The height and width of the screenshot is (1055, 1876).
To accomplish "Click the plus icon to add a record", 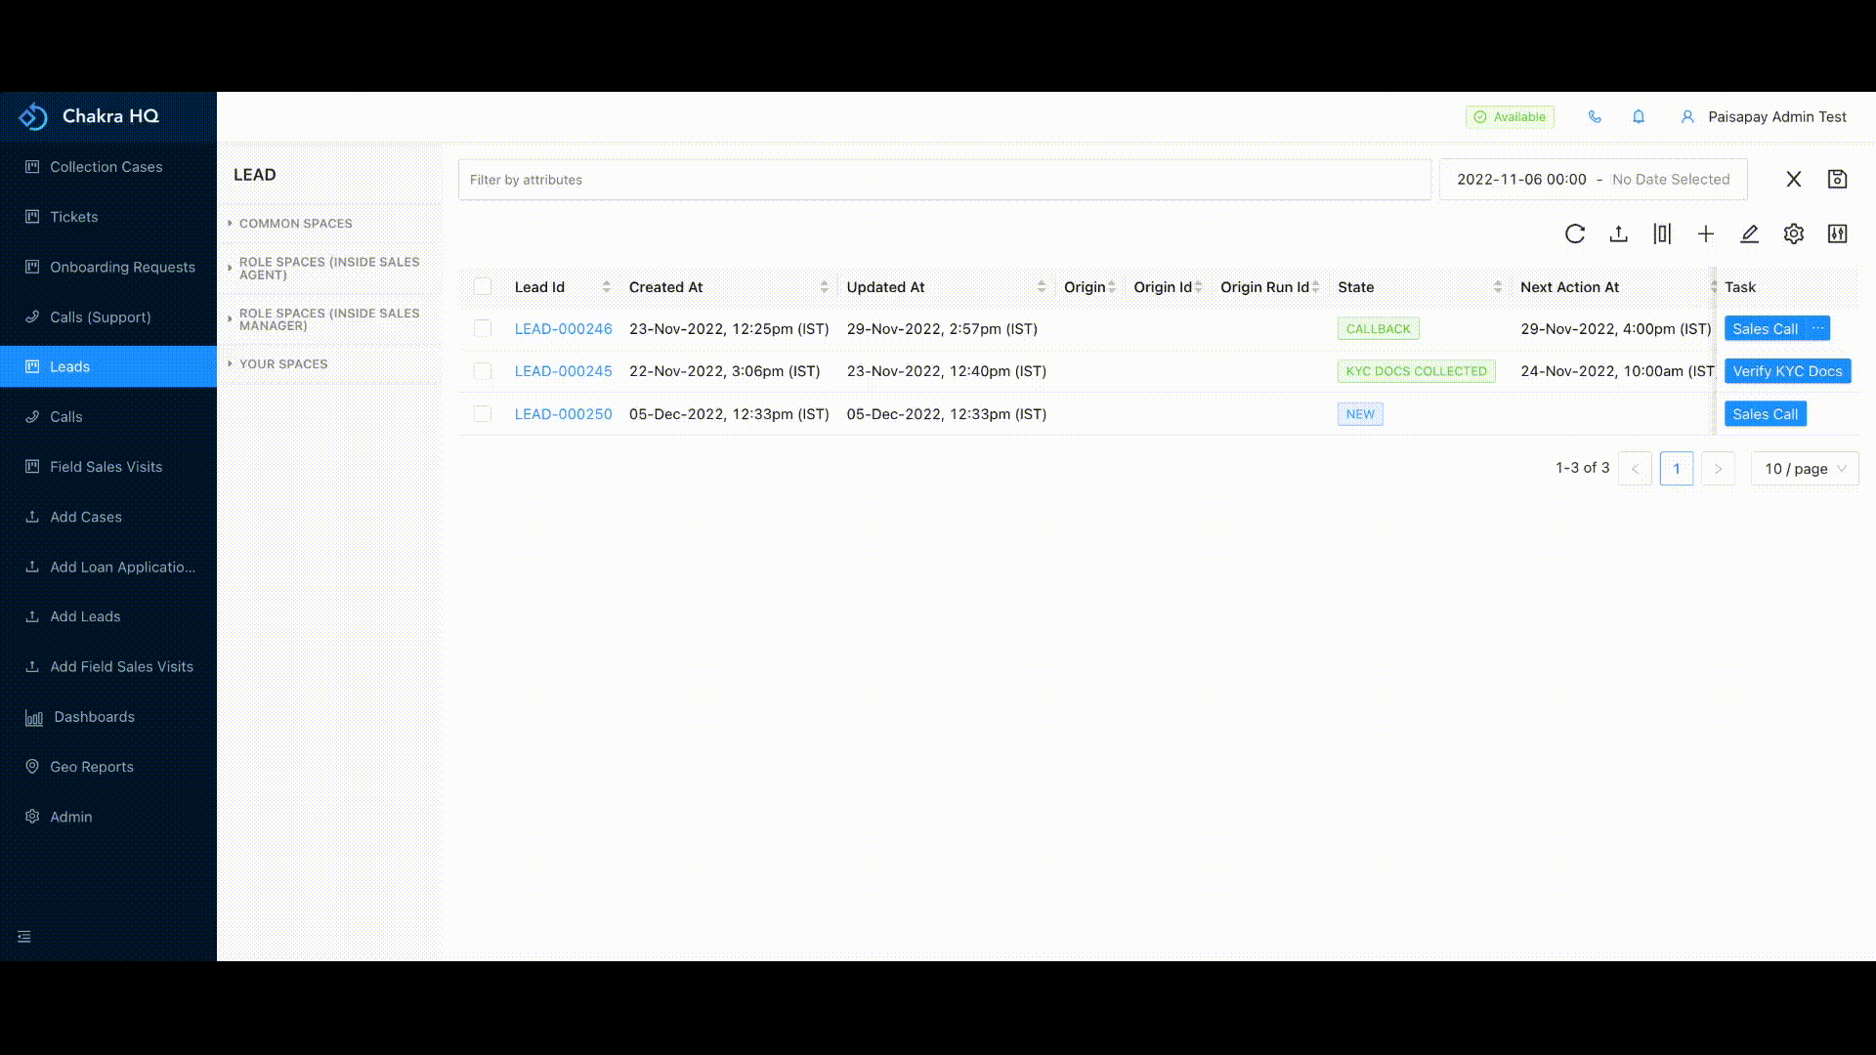I will 1706,234.
